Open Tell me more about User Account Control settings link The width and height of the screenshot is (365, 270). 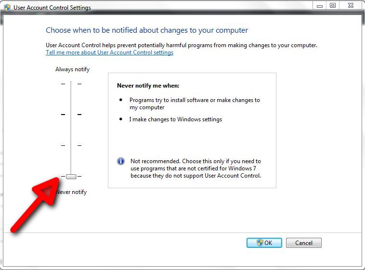pyautogui.click(x=110, y=52)
